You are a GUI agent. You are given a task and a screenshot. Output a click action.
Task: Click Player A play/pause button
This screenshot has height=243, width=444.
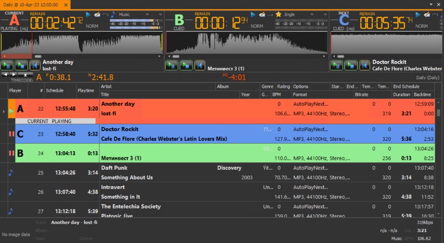(x=7, y=65)
